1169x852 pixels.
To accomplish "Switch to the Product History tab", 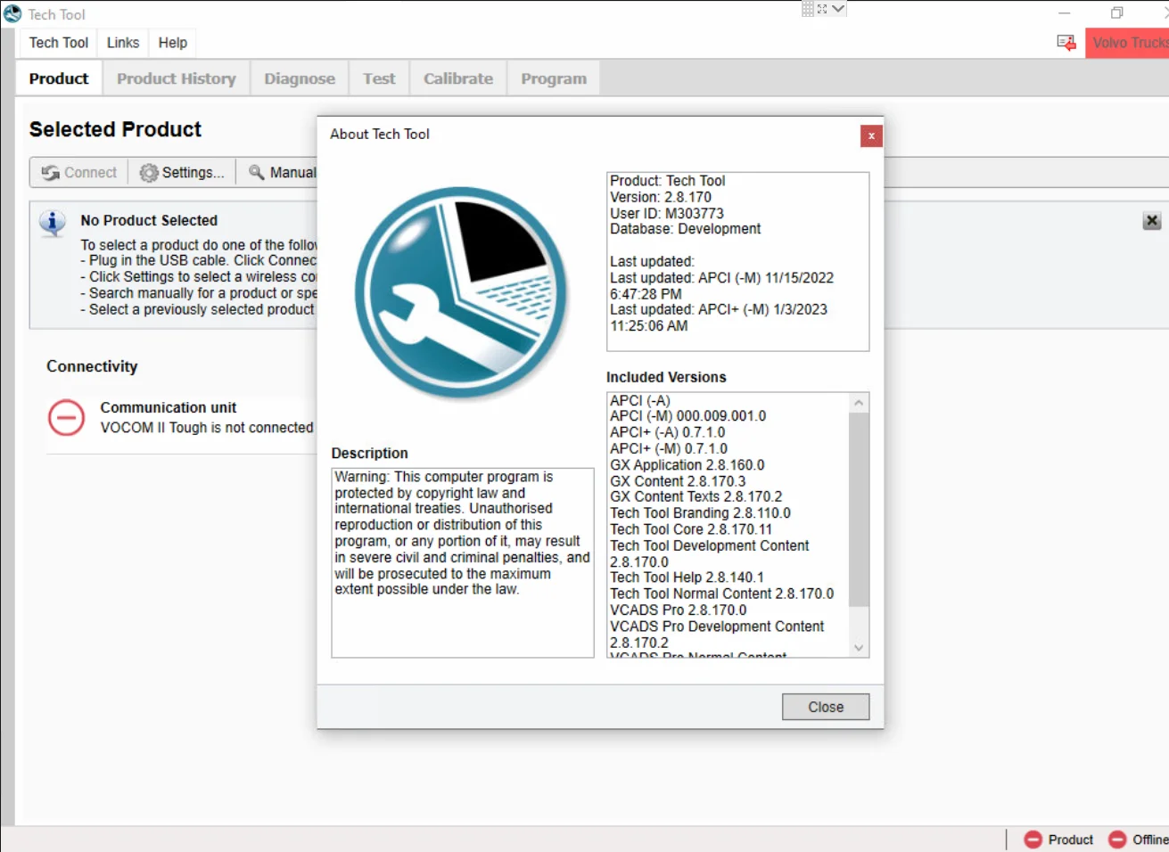I will click(x=175, y=78).
